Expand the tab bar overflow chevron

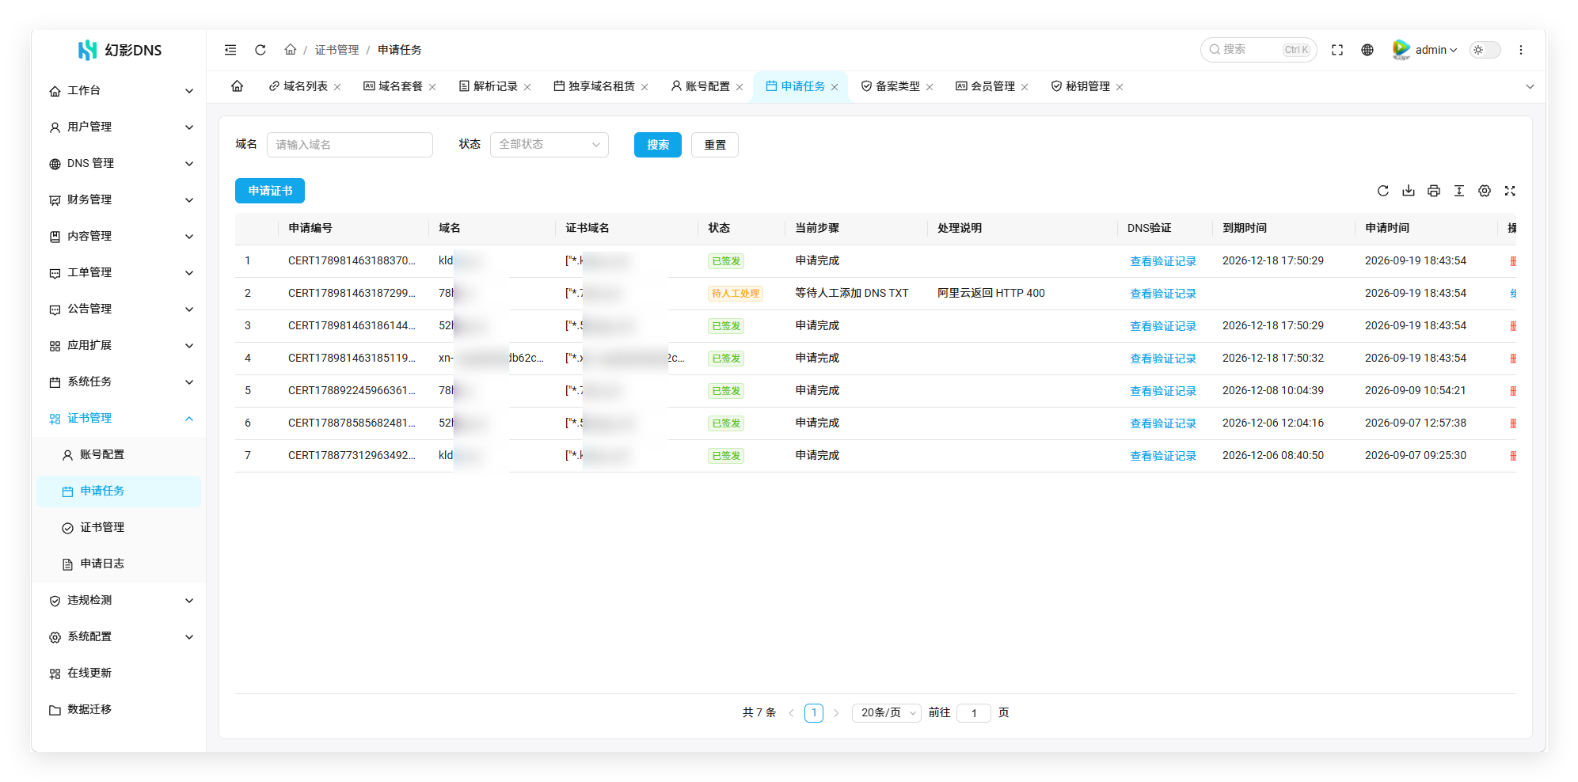click(x=1530, y=86)
